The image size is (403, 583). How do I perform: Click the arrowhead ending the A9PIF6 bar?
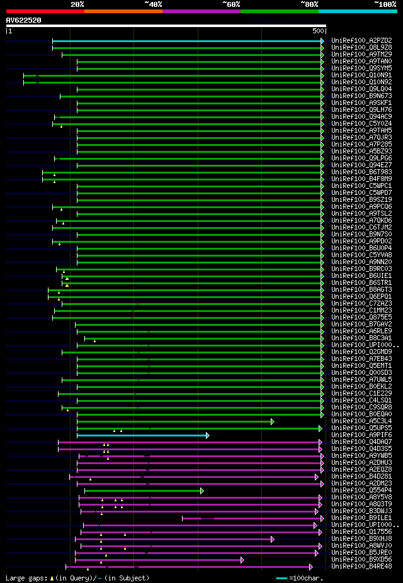click(x=208, y=435)
